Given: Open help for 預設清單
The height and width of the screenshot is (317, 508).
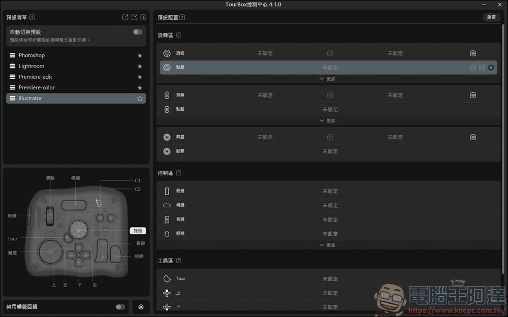Looking at the screenshot, I should [32, 17].
